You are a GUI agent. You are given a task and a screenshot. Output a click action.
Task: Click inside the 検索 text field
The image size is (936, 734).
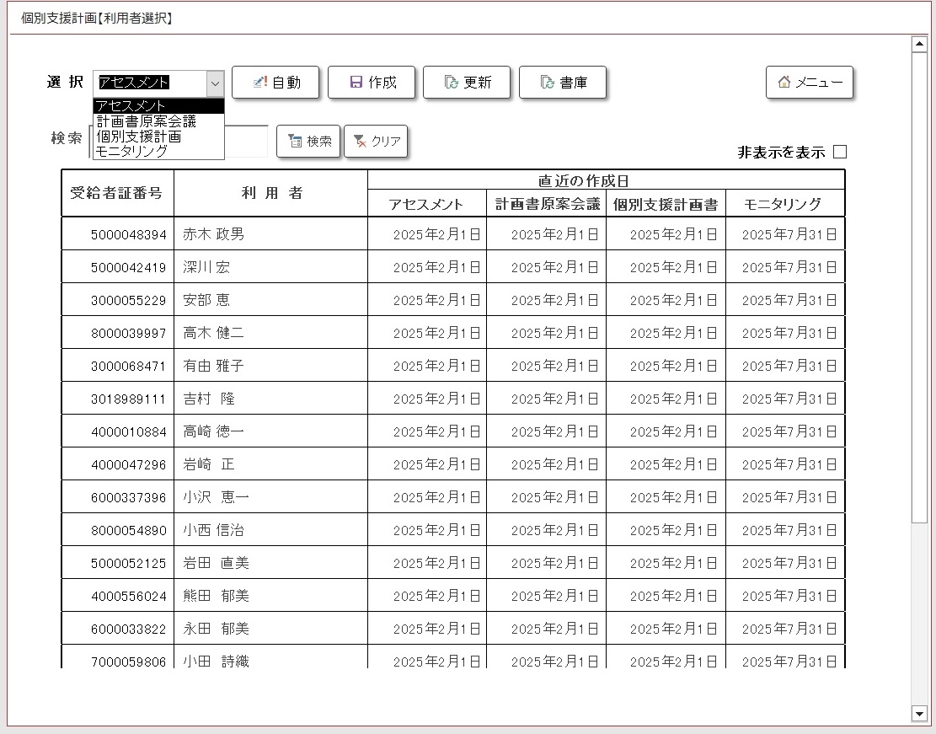246,142
